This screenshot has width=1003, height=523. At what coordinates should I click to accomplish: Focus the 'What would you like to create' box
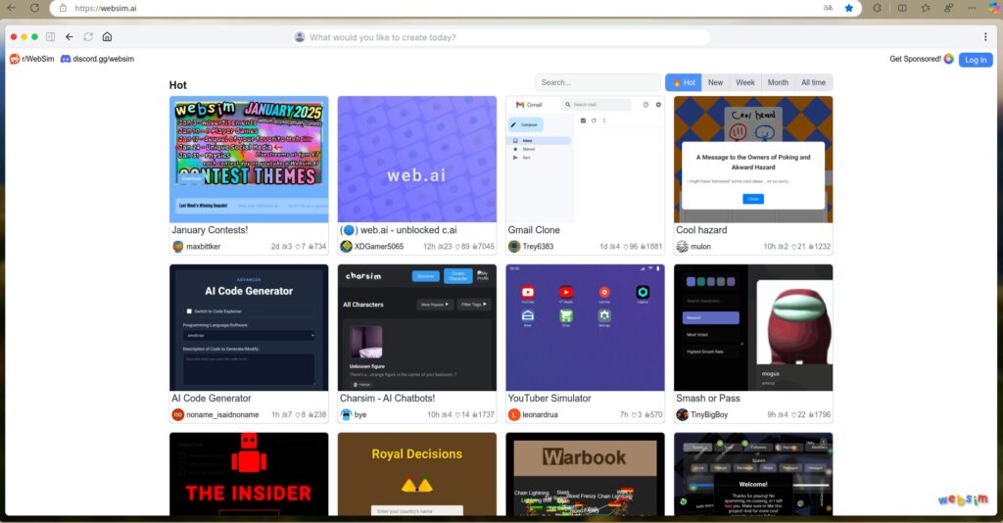(501, 37)
